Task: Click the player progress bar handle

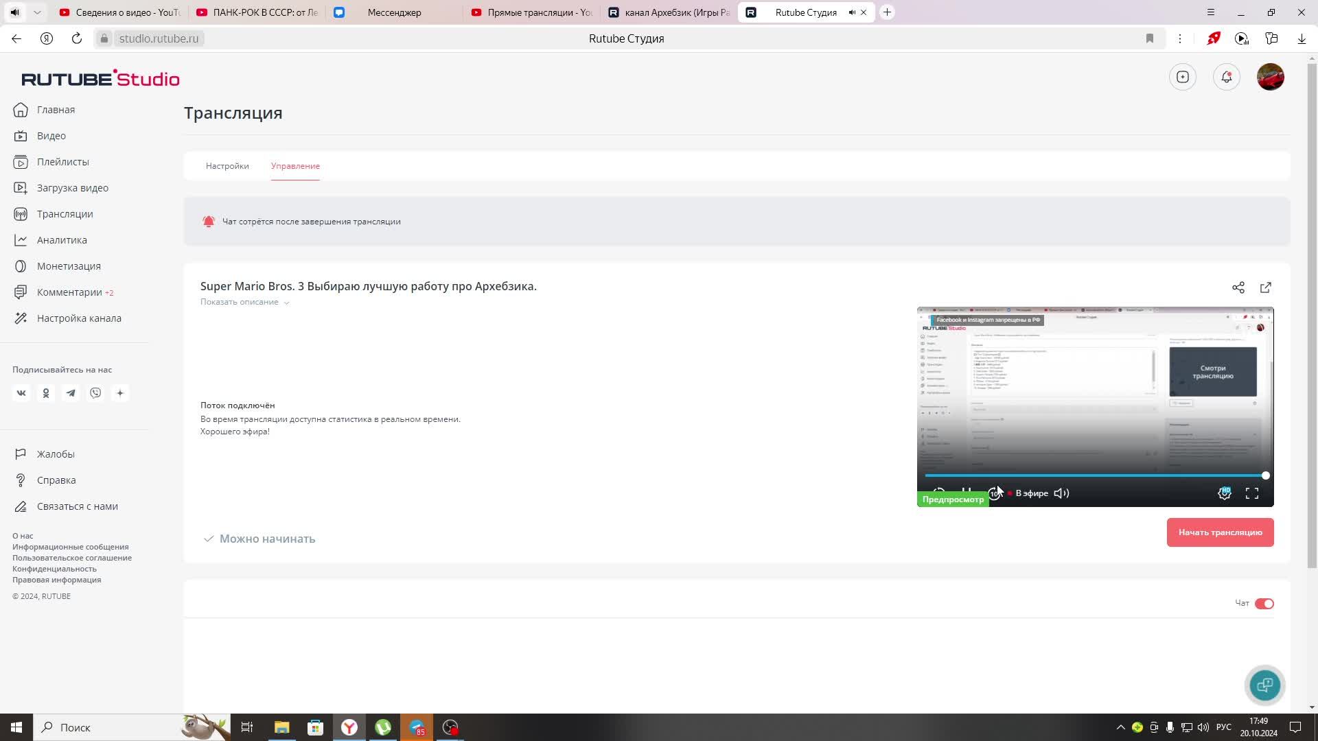Action: (1265, 475)
